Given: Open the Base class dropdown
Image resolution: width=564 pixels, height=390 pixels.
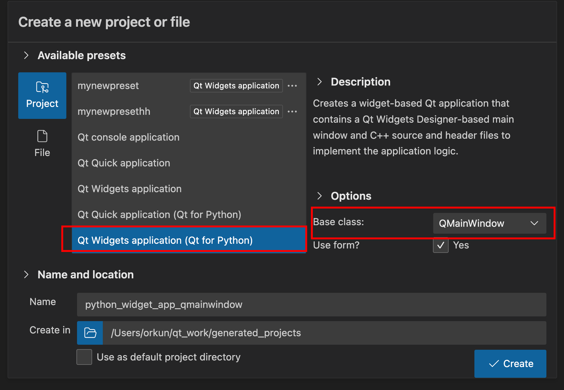Looking at the screenshot, I should 489,223.
